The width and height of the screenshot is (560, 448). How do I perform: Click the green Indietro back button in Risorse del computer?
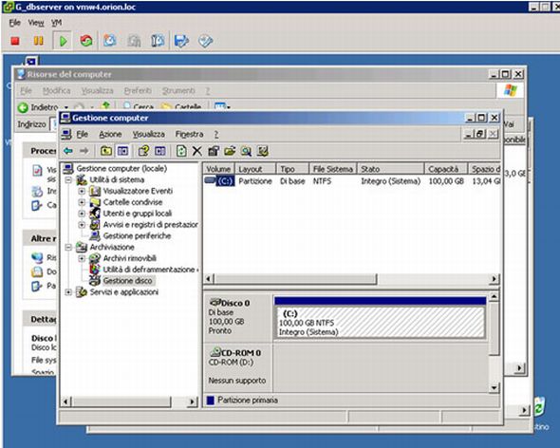tap(23, 107)
